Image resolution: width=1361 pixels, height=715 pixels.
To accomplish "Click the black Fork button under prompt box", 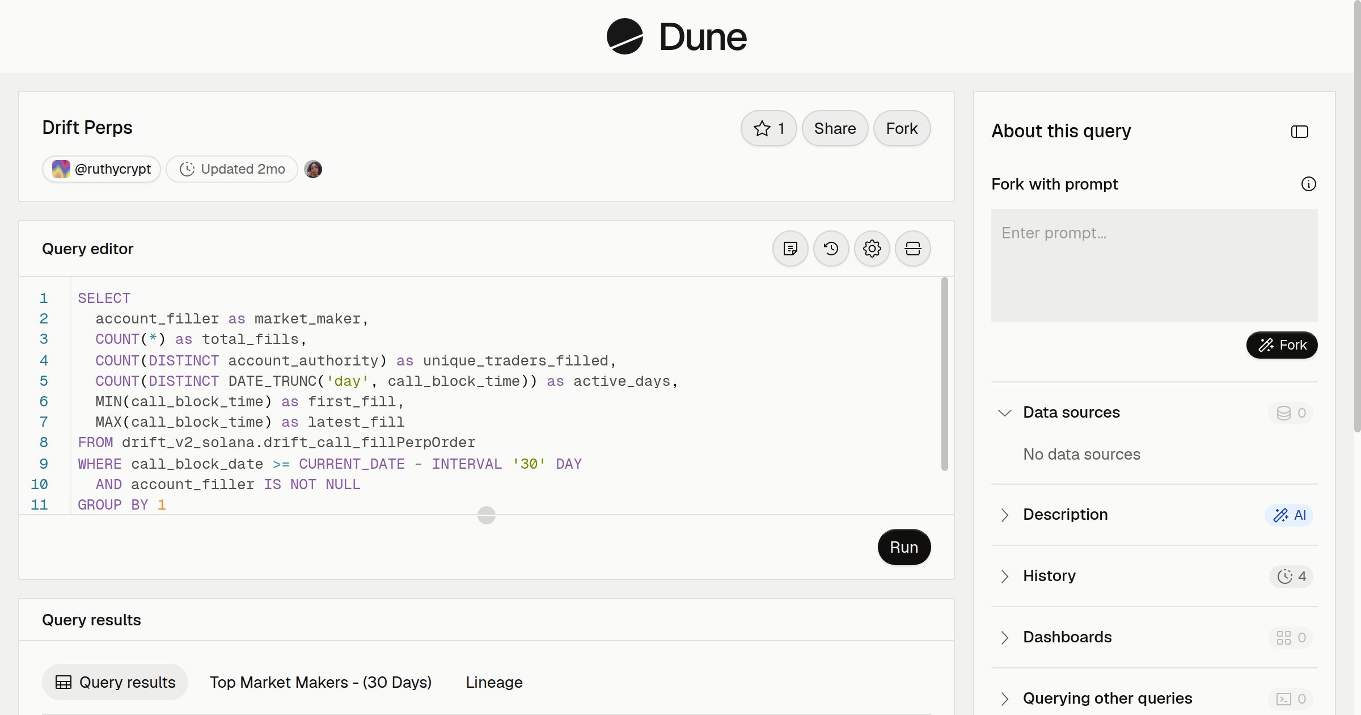I will pos(1282,345).
